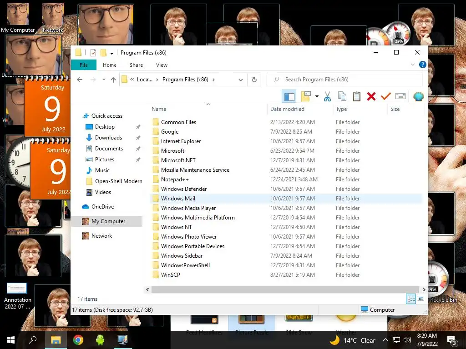
Task: Click inside Search Program Files (x86) box
Action: pyautogui.click(x=344, y=80)
